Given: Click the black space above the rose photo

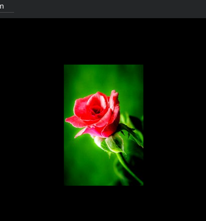Looking at the screenshot, I should tap(104, 41).
